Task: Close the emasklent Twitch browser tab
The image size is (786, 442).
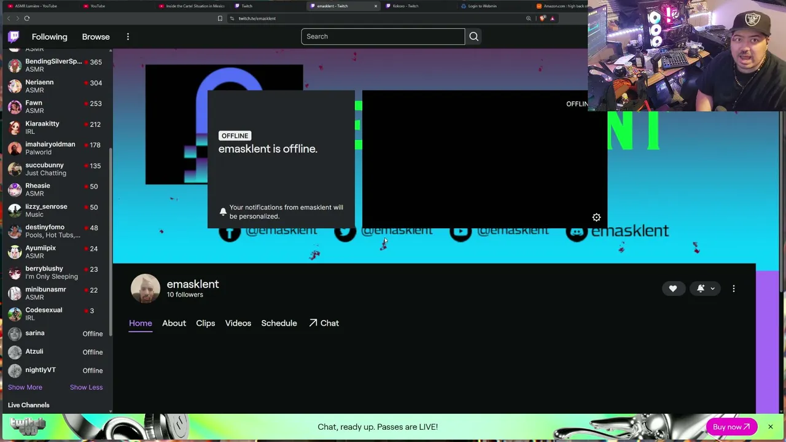Action: (375, 6)
